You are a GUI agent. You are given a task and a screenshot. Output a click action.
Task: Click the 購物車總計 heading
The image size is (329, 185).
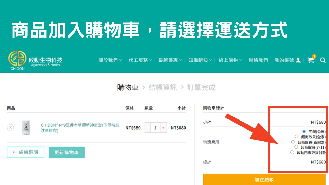pyautogui.click(x=213, y=108)
